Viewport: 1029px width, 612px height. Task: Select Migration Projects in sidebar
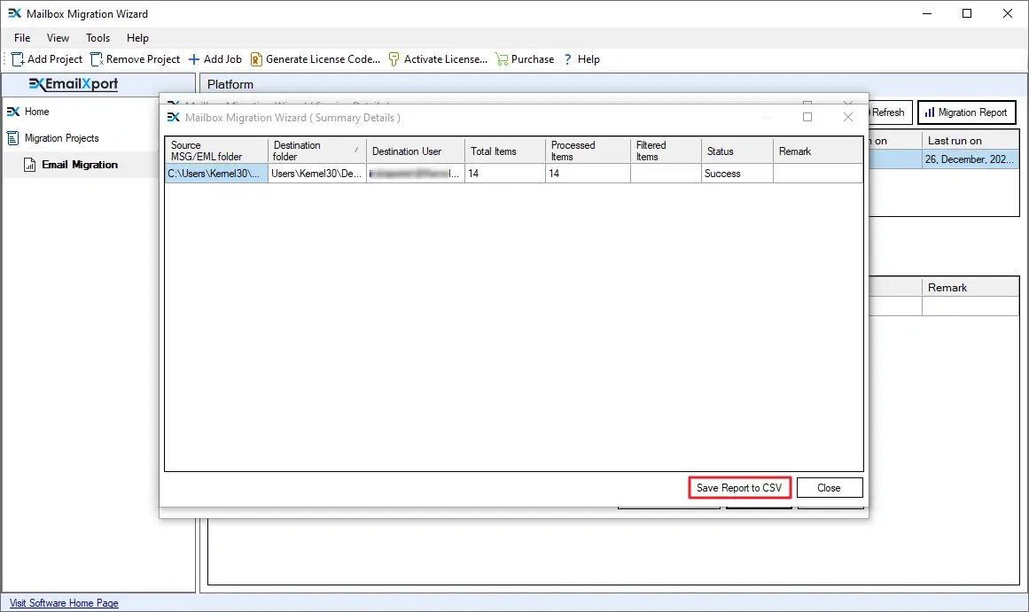(61, 138)
